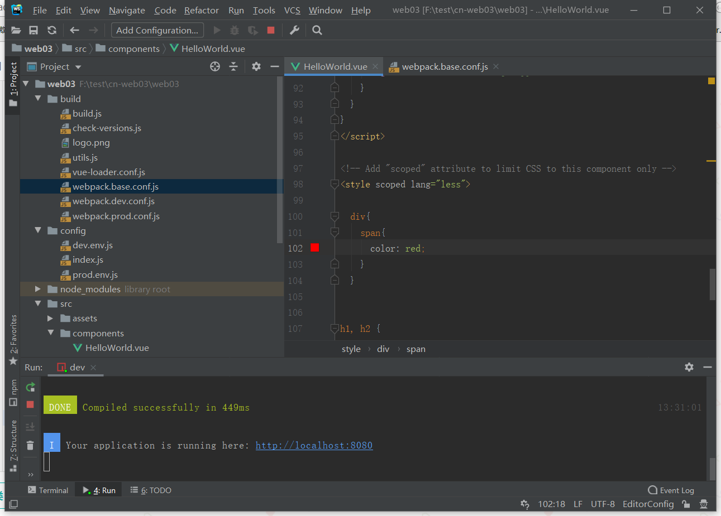The height and width of the screenshot is (516, 721).
Task: Expand the assets folder
Action: pos(50,318)
